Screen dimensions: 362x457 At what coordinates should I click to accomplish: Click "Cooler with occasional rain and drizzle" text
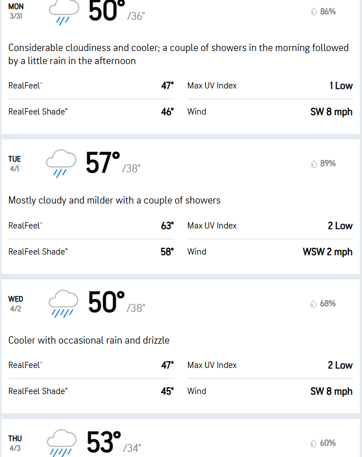click(89, 340)
